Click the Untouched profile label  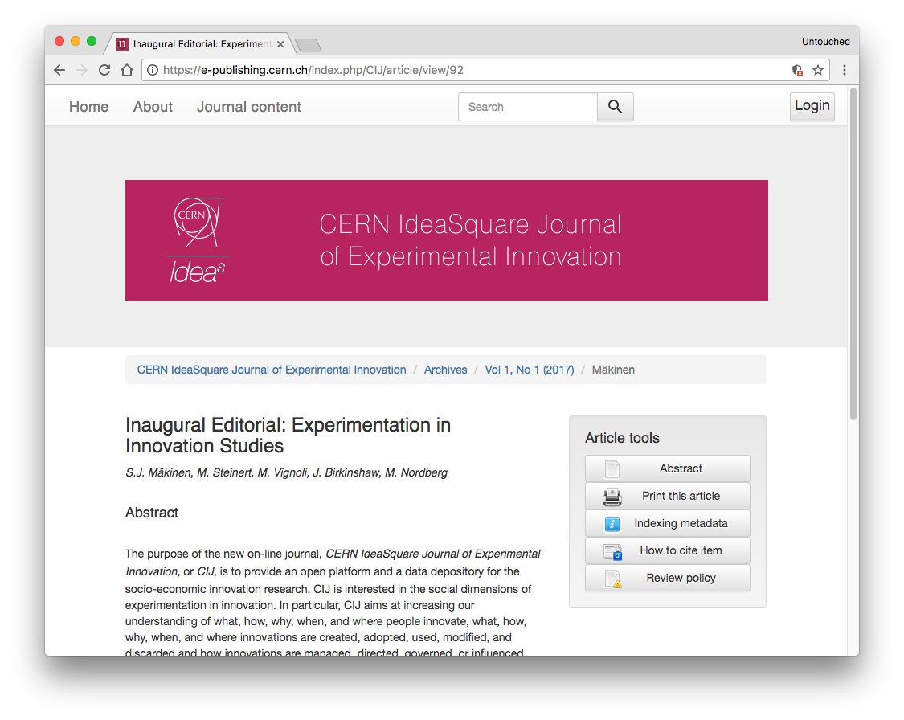click(825, 42)
